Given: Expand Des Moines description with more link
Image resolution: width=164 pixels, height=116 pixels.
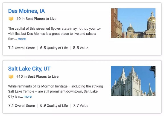Looking at the screenshot, I should (22, 39).
